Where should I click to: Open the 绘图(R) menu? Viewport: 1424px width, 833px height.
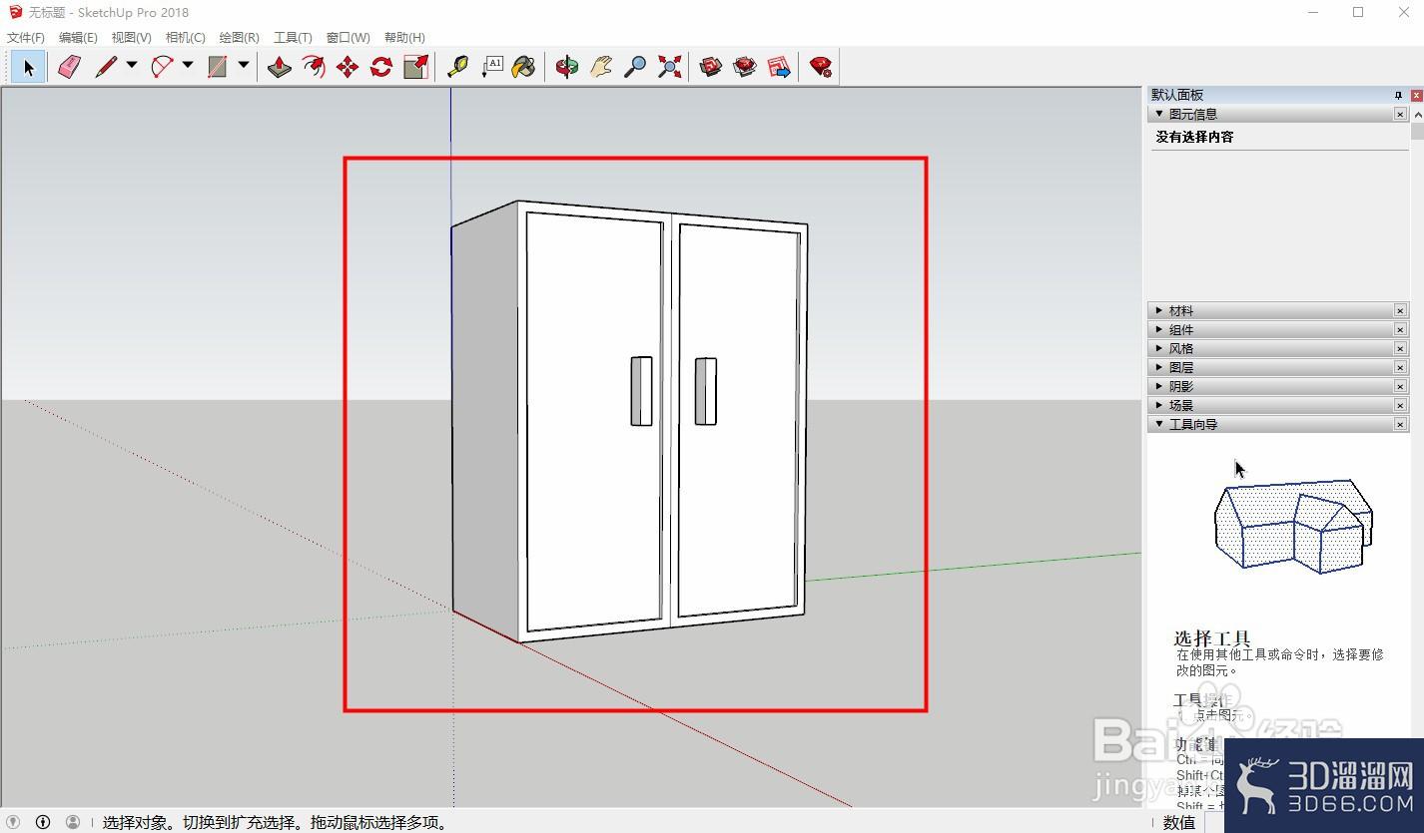pyautogui.click(x=239, y=38)
